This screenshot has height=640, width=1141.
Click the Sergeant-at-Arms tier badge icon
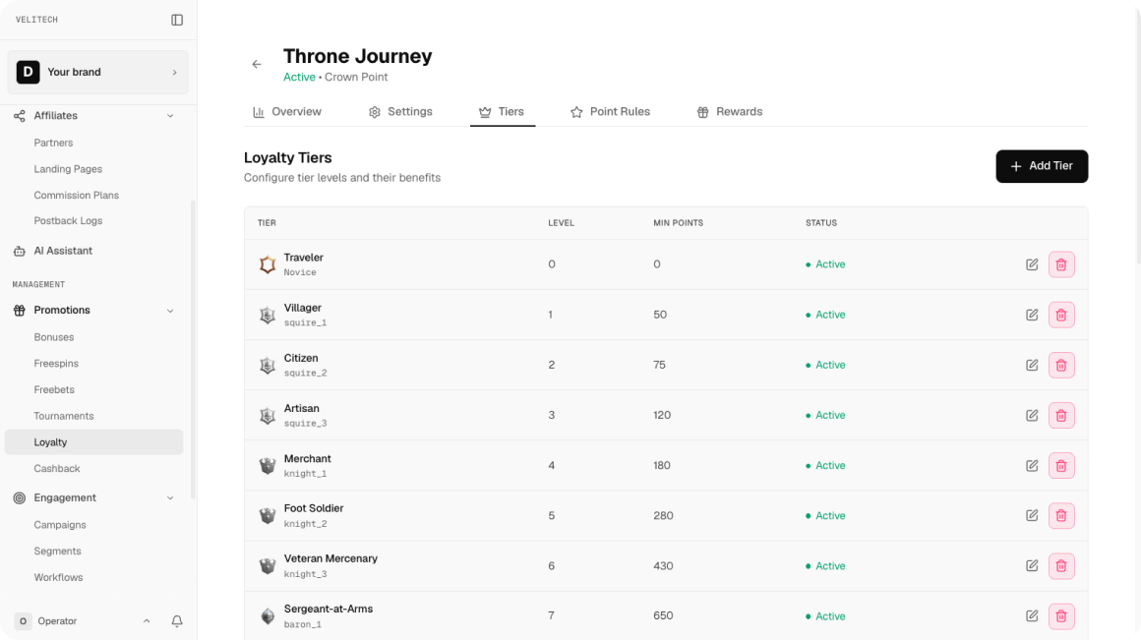coord(268,616)
